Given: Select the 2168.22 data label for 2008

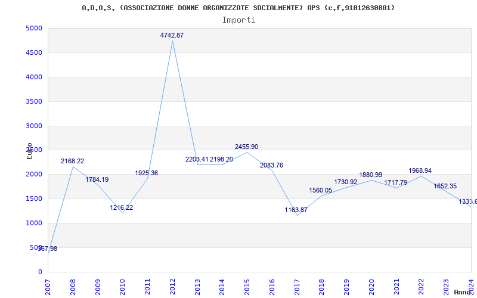Looking at the screenshot, I should [72, 161].
